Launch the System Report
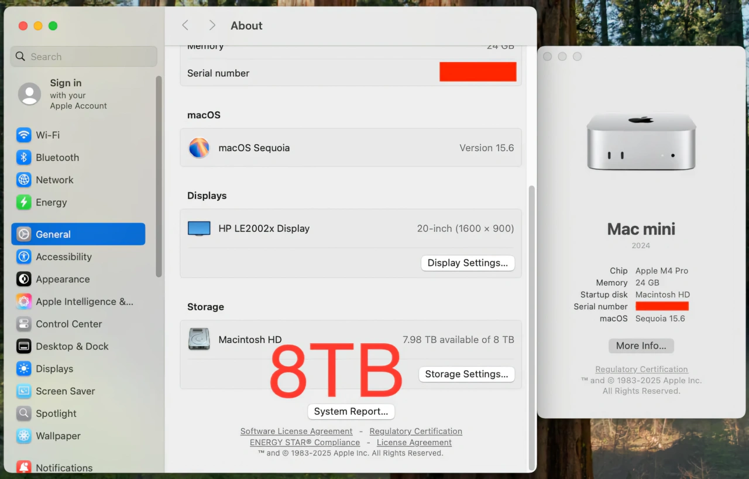Image resolution: width=749 pixels, height=479 pixels. 351,412
